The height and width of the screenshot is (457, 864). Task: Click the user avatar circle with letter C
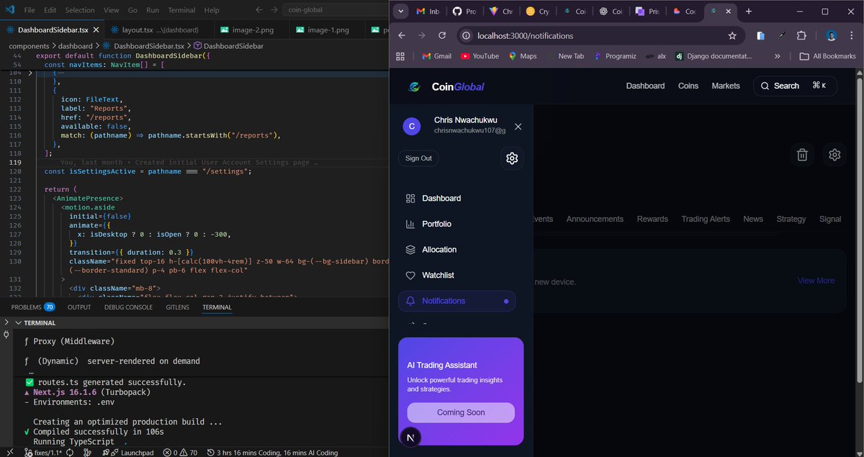coord(412,126)
